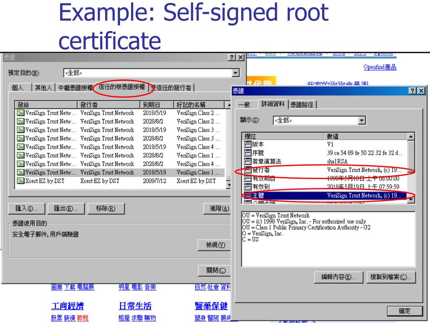Click the field icon beside 有效期自
430x323 pixels.
248,178
